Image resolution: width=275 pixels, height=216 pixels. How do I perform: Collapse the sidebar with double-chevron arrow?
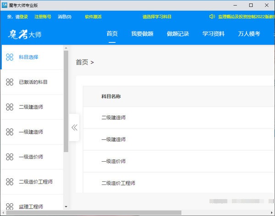[x=74, y=127]
